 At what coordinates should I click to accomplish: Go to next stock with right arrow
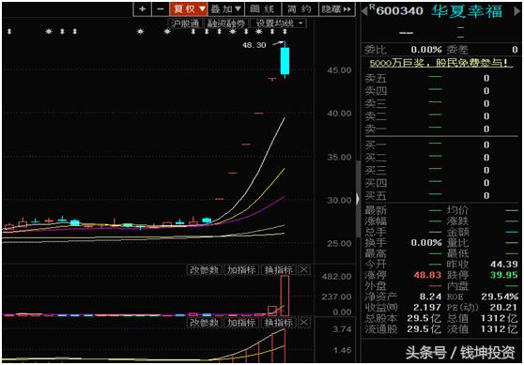pyautogui.click(x=516, y=11)
